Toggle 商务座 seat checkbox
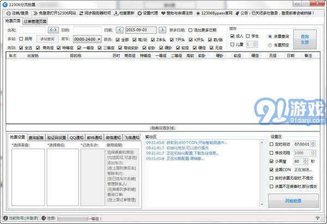This screenshot has width=327, height=224. coord(38,48)
